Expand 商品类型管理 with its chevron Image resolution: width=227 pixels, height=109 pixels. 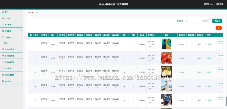pos(22,62)
